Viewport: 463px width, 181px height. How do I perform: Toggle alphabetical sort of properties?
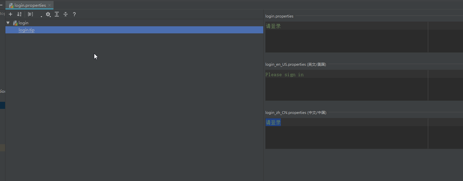pos(19,14)
